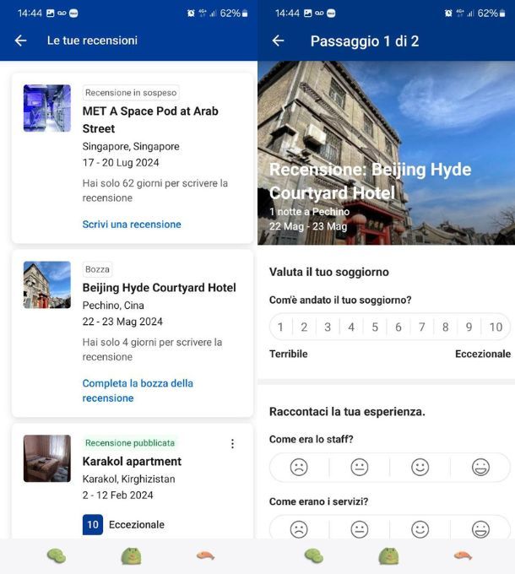Open Beijing Hyde Courtyard Hotel thumbnail
The width and height of the screenshot is (515, 574).
point(47,284)
